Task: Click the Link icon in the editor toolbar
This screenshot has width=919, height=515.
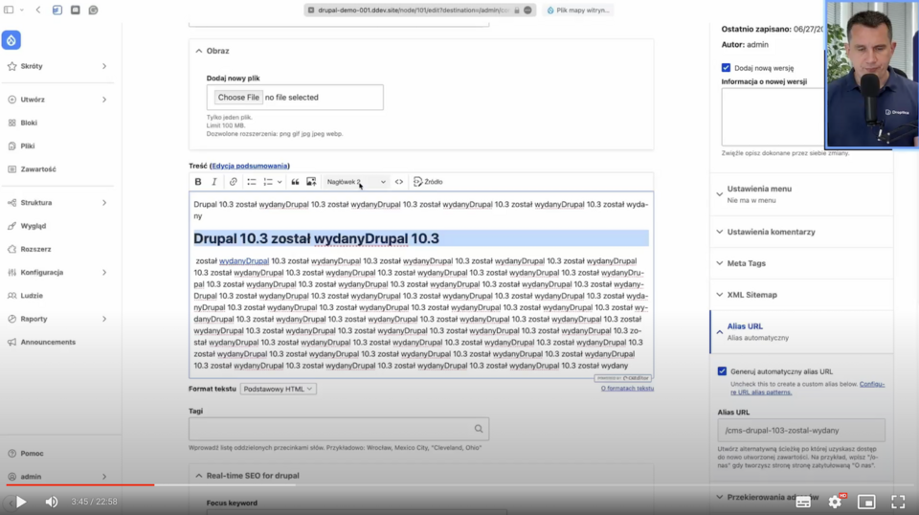Action: [x=234, y=182]
